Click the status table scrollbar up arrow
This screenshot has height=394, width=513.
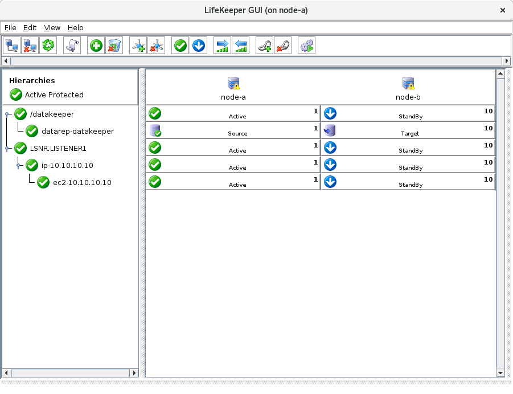pos(500,74)
